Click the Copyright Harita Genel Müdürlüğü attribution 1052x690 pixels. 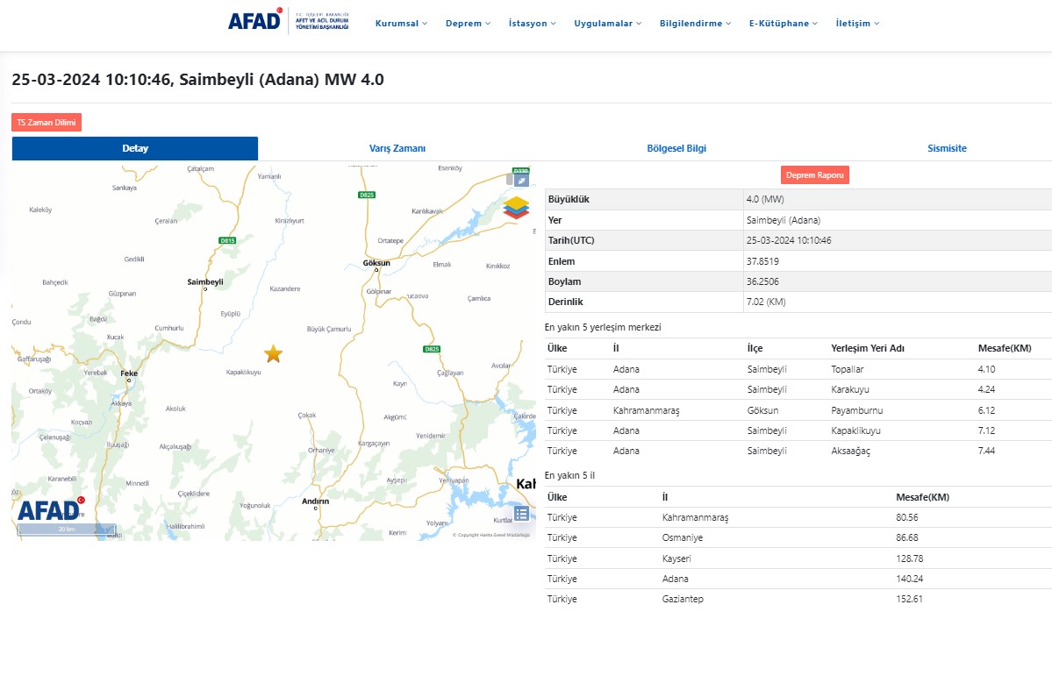tap(491, 535)
